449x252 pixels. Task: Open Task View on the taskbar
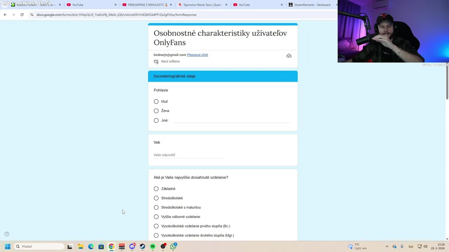tap(70, 246)
